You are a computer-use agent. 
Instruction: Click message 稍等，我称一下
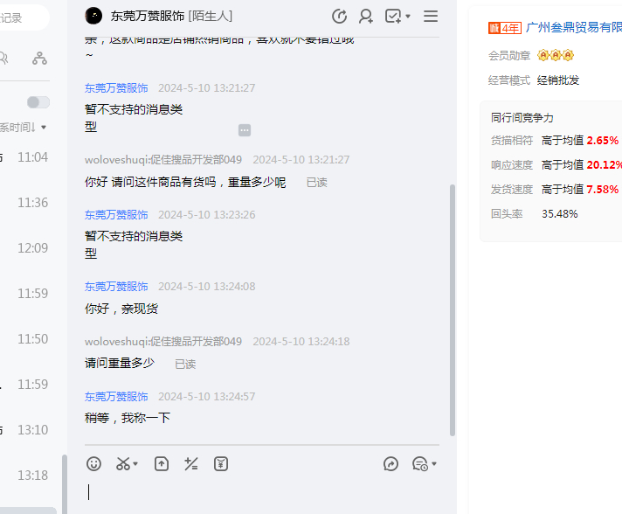[128, 418]
